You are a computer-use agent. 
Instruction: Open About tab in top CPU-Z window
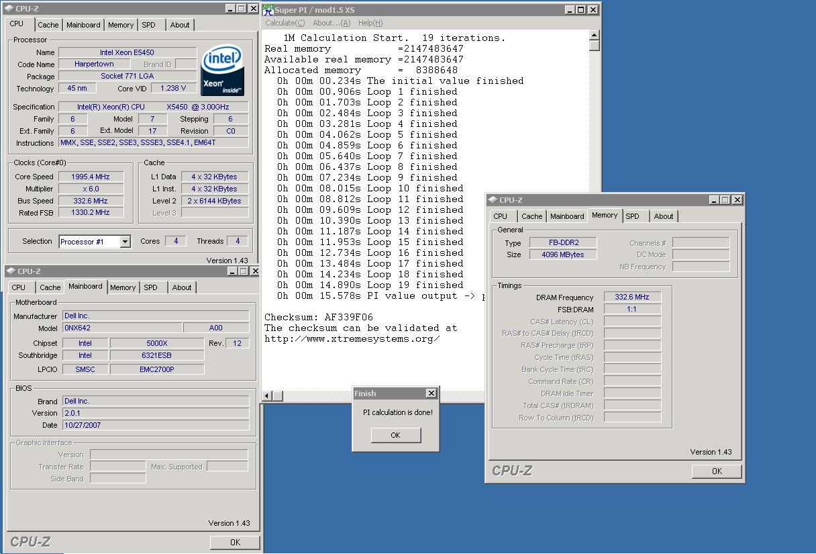179,25
